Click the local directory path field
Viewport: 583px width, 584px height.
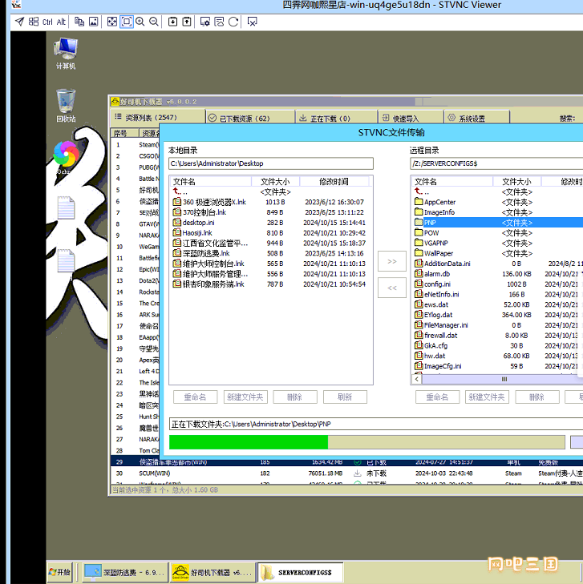click(x=271, y=163)
